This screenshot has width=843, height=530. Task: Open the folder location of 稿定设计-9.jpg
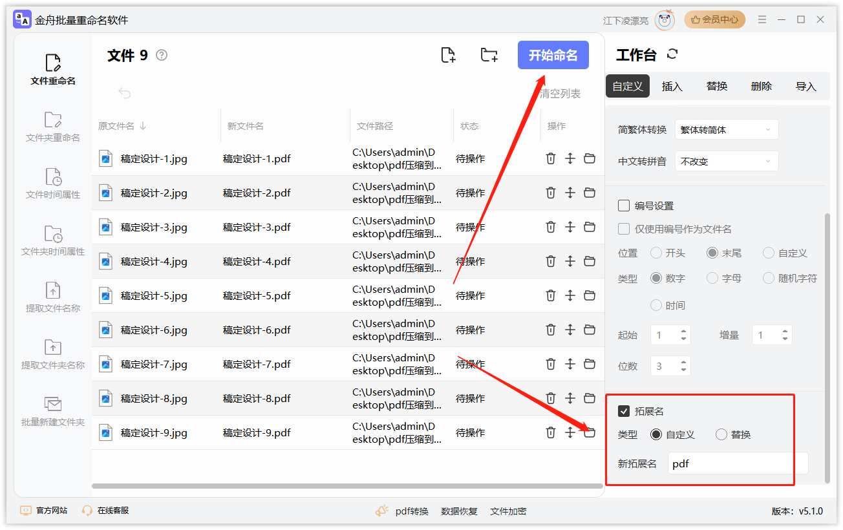click(589, 432)
